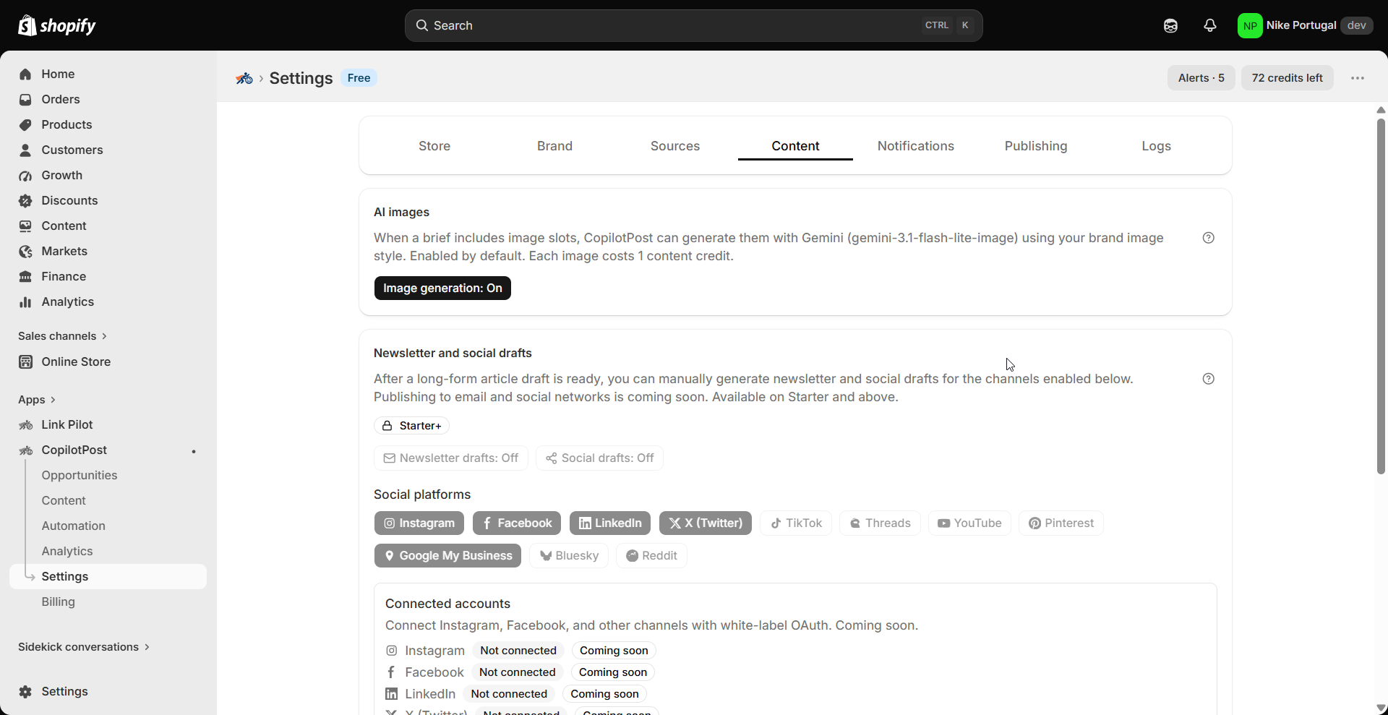Open the three-dot more actions menu
The image size is (1388, 715).
1357,78
